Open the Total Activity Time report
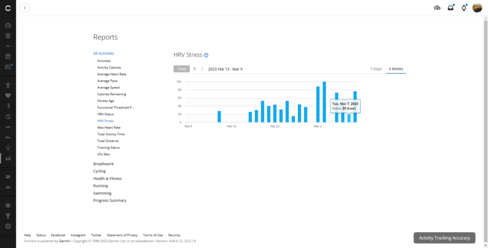 coord(111,134)
